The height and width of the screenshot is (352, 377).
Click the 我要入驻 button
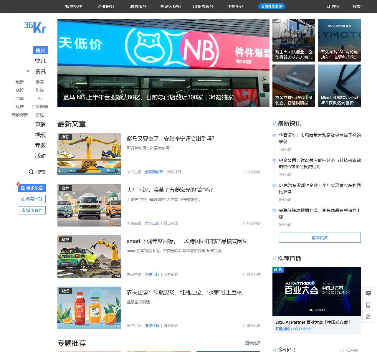pyautogui.click(x=32, y=199)
